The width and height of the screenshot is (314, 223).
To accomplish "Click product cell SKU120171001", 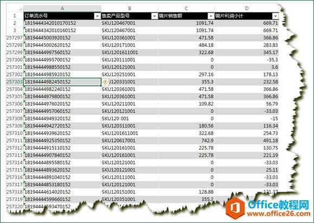I will click(130, 45).
